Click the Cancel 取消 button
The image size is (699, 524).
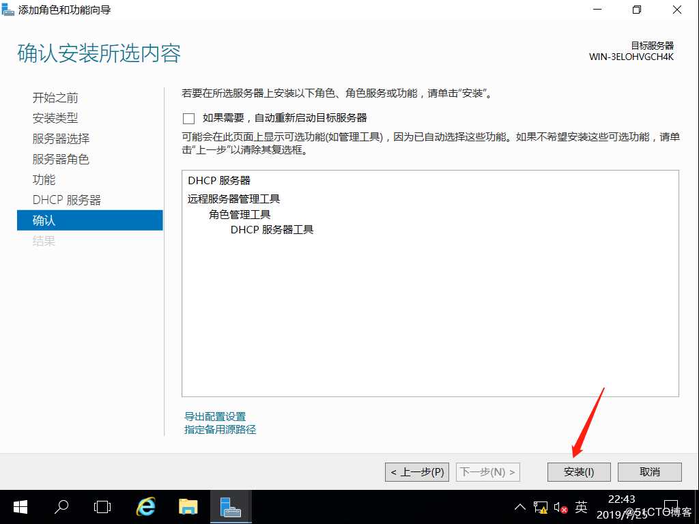(x=650, y=472)
